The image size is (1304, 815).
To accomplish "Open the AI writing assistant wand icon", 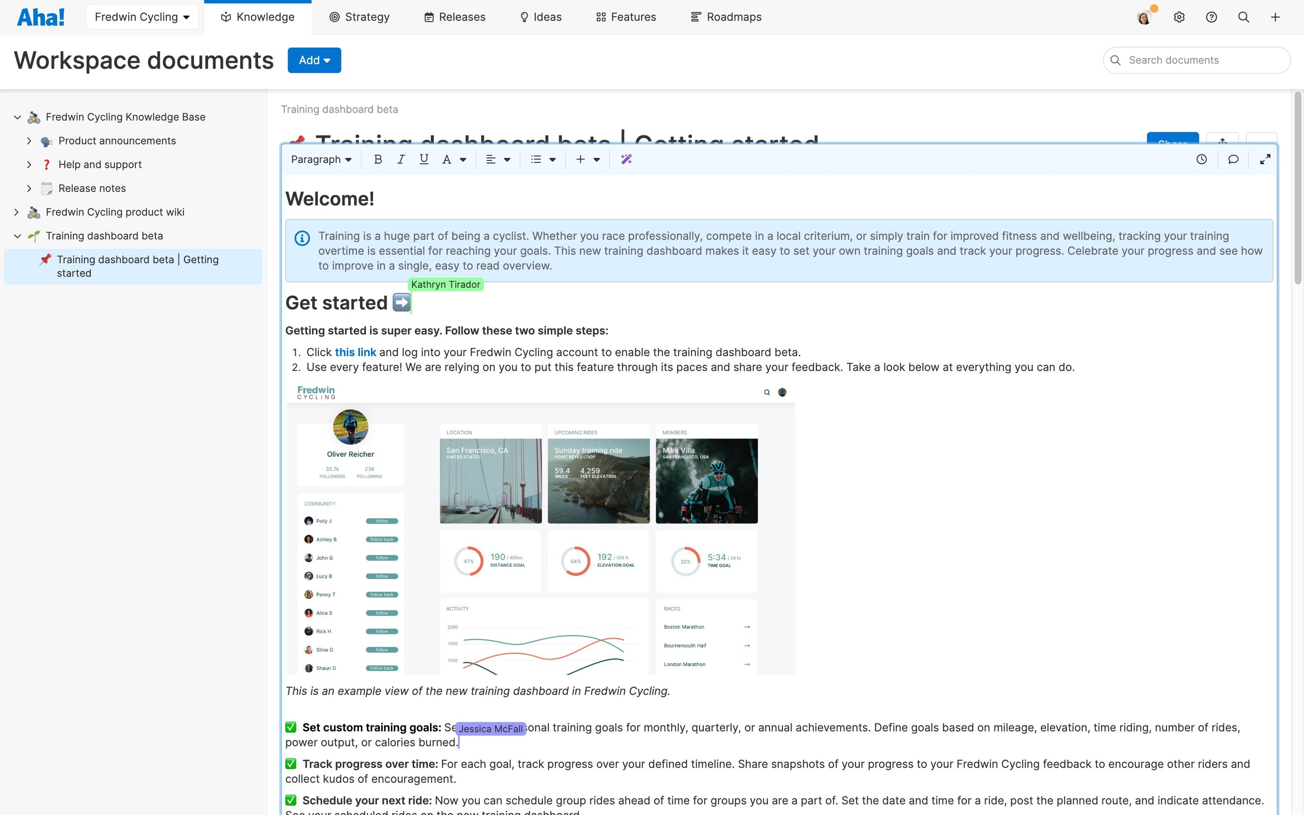I will click(x=626, y=159).
